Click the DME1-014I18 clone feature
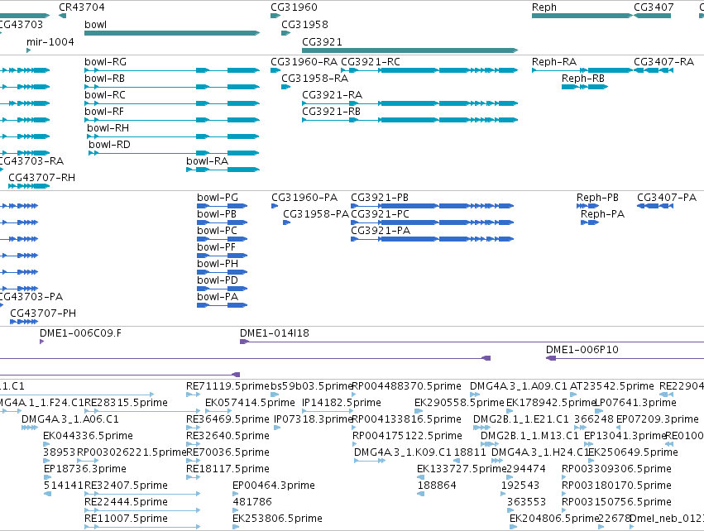Viewport: 704px width, 531px height. click(x=472, y=342)
